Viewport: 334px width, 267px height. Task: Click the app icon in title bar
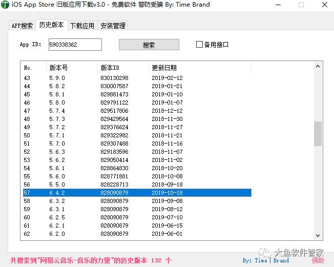coord(5,5)
